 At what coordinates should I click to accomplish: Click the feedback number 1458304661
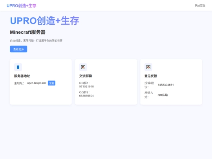[166, 85]
